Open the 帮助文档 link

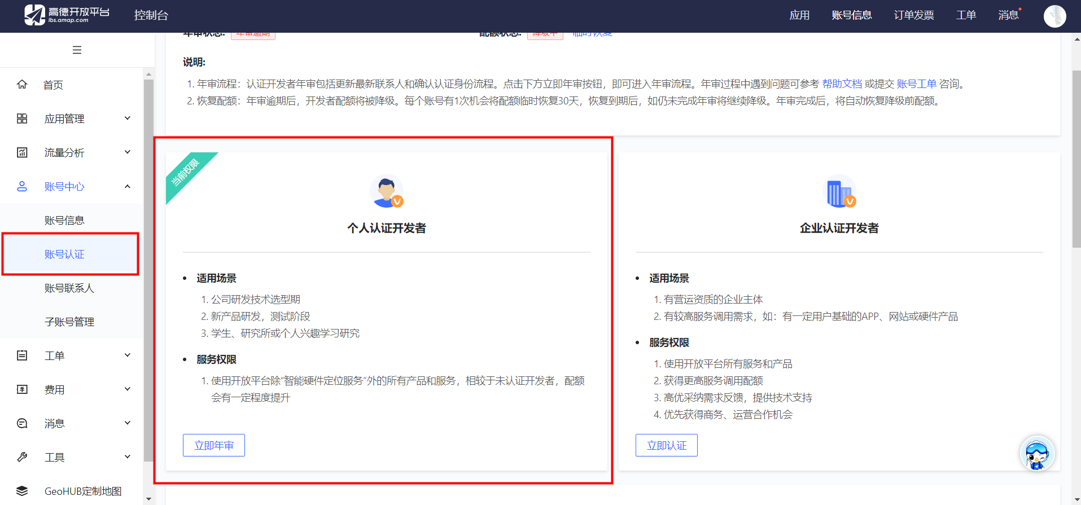click(x=842, y=84)
